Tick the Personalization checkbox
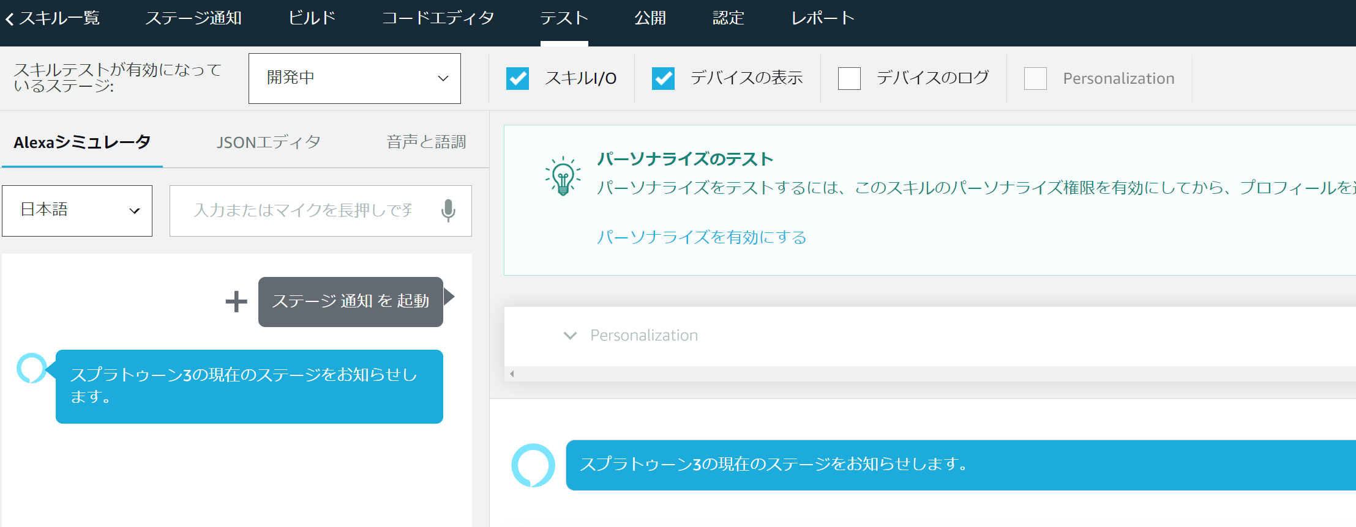1356x527 pixels. click(x=1035, y=78)
